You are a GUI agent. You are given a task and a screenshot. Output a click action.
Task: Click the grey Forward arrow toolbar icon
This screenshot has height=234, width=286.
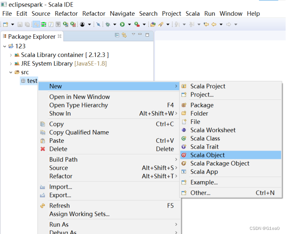point(229,24)
